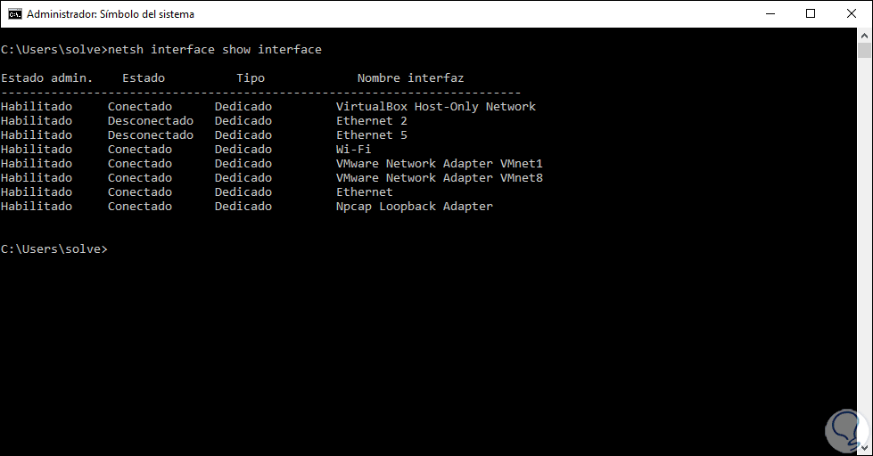Click the 'Npcap Loopback Adapter' entry
Image resolution: width=873 pixels, height=456 pixels.
click(x=414, y=207)
